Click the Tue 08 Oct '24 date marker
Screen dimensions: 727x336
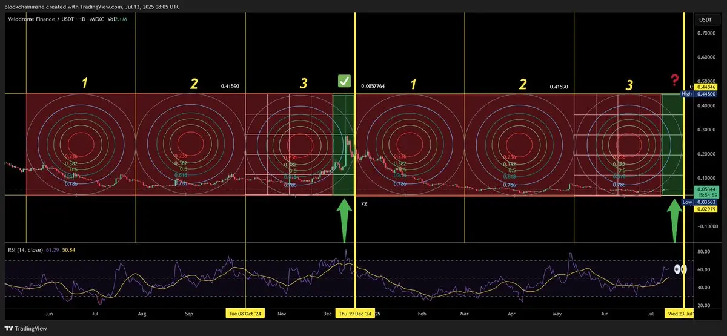[245, 314]
